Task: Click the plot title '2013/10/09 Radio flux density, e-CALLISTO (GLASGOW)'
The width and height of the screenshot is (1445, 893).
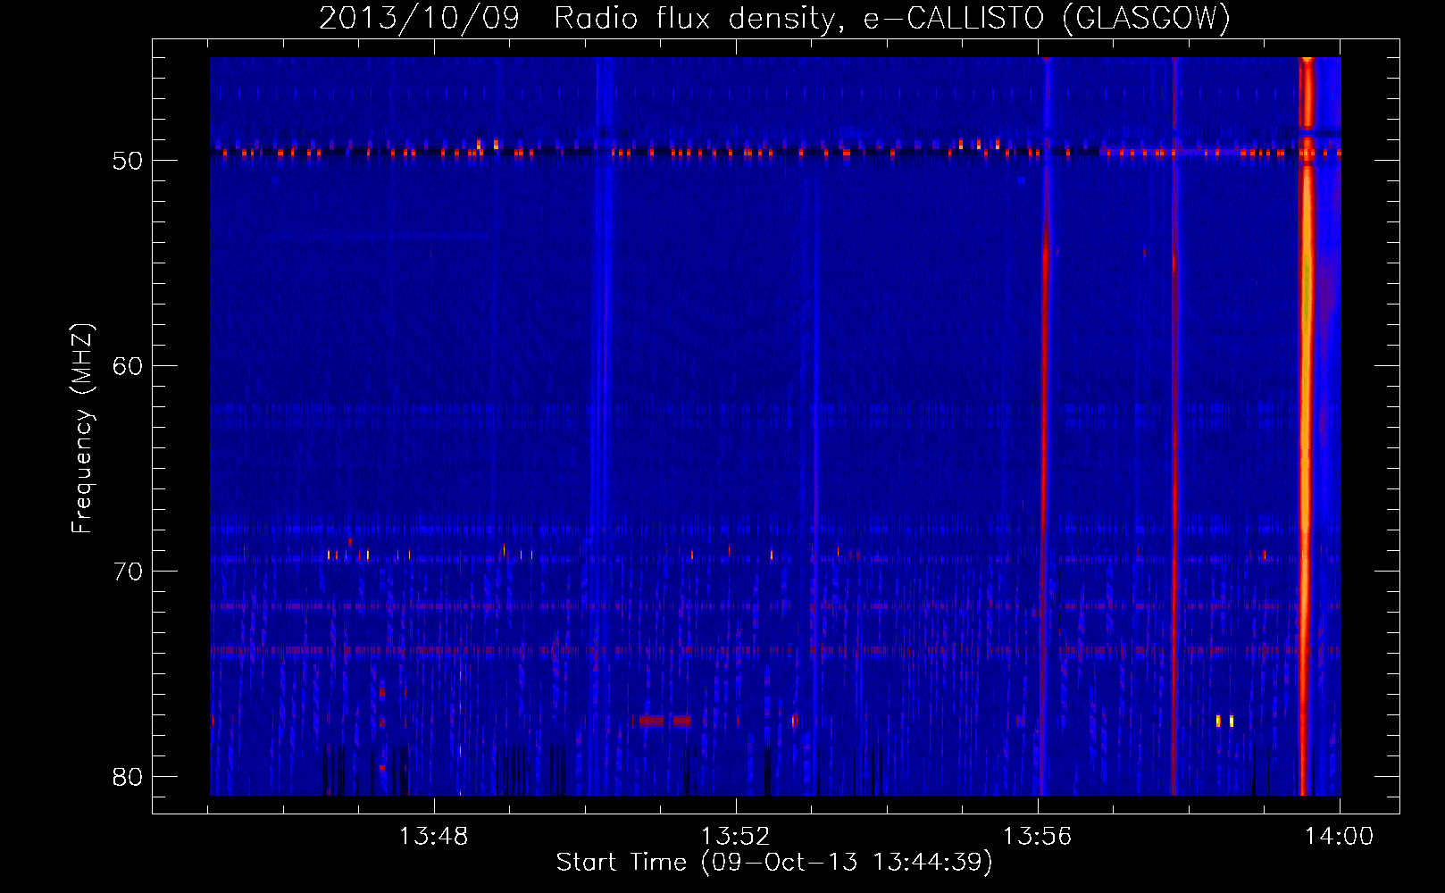Action: pyautogui.click(x=774, y=19)
